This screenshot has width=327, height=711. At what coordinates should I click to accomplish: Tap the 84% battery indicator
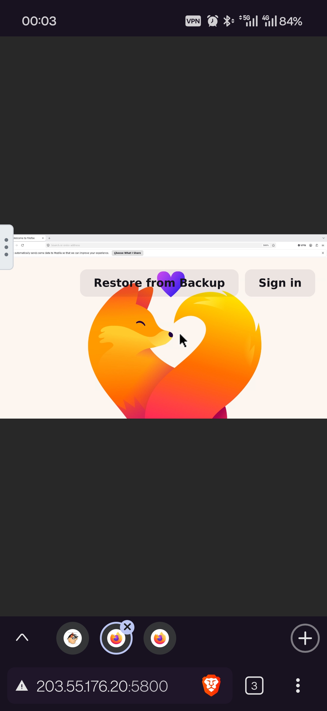pos(291,21)
